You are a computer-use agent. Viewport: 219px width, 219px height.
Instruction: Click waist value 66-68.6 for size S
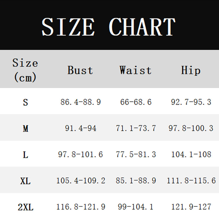click(136, 102)
